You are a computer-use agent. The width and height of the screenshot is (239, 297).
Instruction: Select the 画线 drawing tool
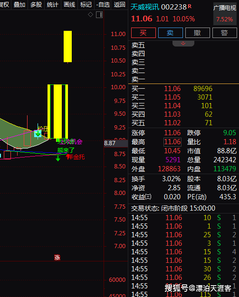point(69,4)
